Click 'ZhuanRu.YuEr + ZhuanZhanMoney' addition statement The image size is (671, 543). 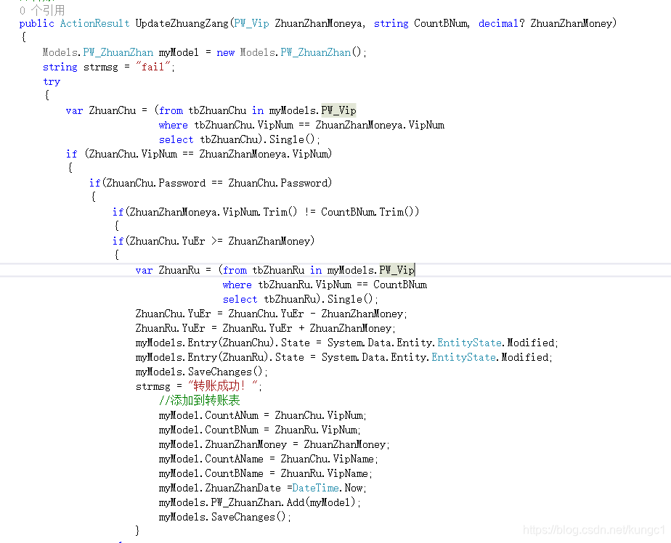click(x=309, y=328)
